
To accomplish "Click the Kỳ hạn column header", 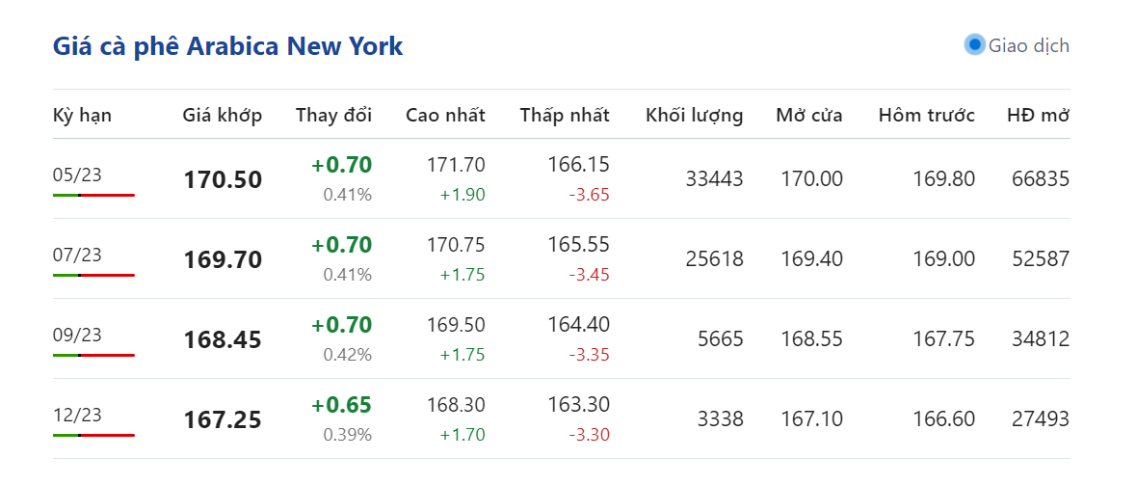I will pyautogui.click(x=82, y=116).
